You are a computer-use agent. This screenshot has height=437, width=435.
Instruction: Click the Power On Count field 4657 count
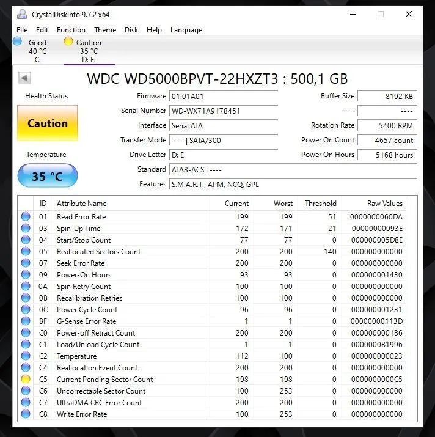[x=387, y=140]
